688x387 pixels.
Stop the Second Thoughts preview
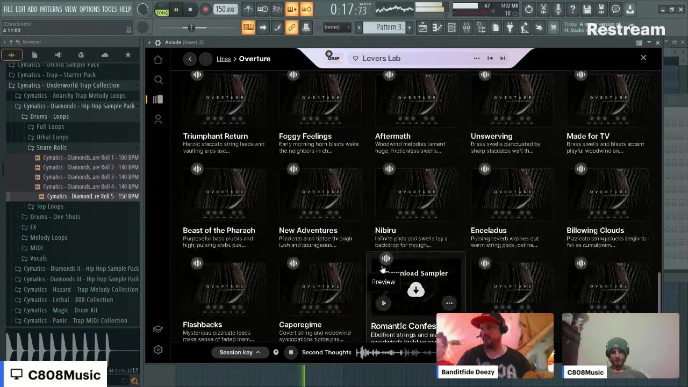pyautogui.click(x=291, y=353)
